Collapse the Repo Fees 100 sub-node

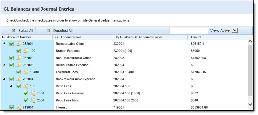(11, 86)
